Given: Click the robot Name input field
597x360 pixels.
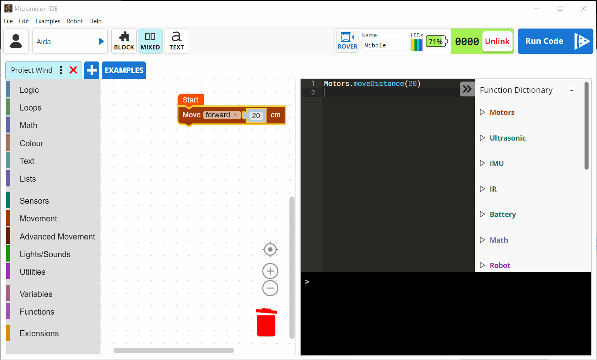Looking at the screenshot, I should click(385, 45).
